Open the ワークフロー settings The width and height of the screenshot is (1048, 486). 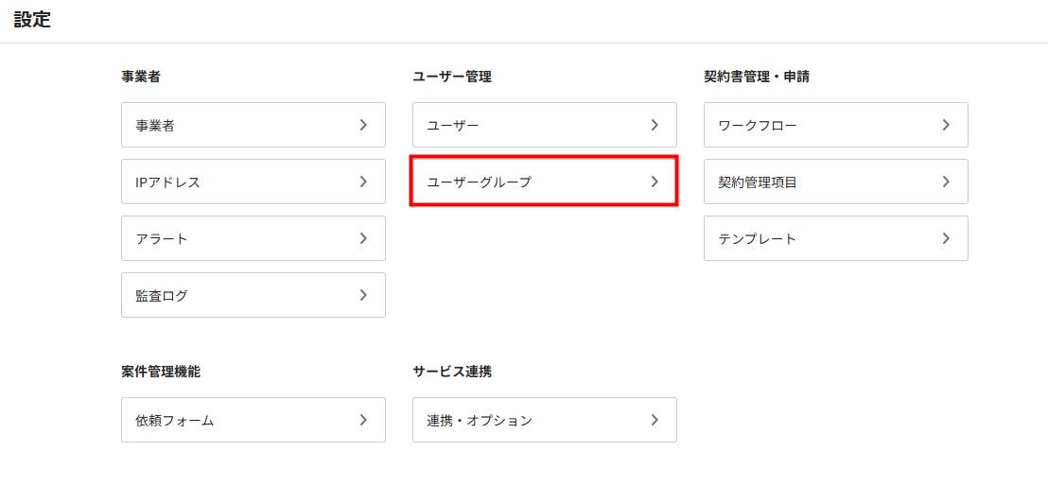tap(836, 125)
